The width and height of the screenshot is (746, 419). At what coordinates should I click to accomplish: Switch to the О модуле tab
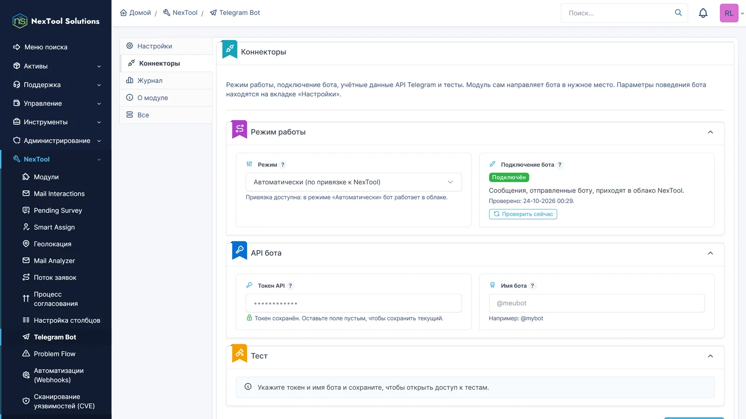(166, 98)
